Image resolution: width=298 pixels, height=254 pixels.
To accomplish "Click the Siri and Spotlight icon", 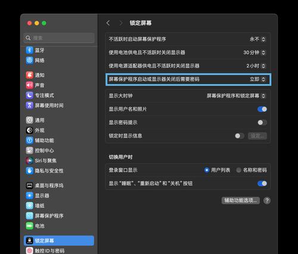I will [x=29, y=160].
